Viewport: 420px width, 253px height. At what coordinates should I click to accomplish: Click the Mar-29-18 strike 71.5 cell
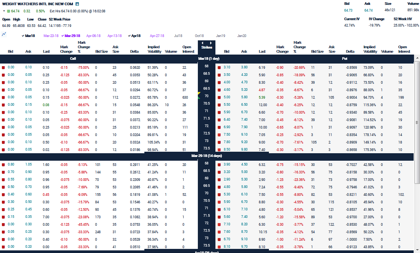pyautogui.click(x=206, y=216)
